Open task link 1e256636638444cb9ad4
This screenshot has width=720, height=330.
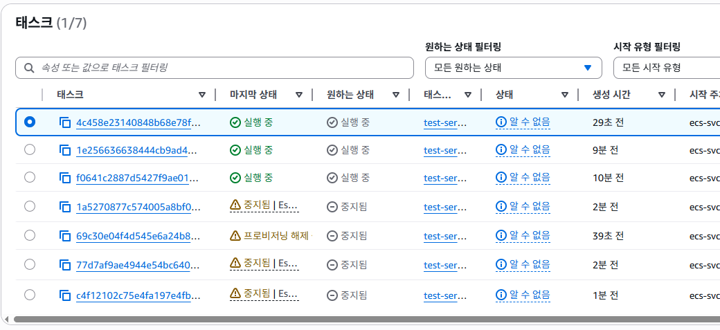point(137,150)
